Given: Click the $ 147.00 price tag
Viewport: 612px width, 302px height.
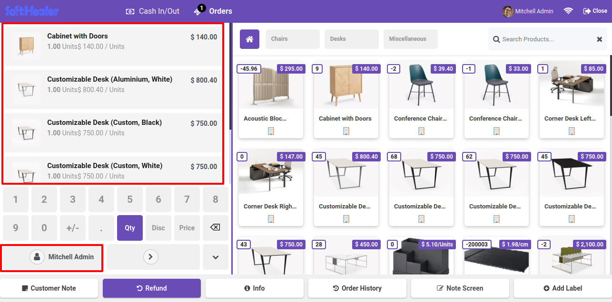Looking at the screenshot, I should (291, 157).
